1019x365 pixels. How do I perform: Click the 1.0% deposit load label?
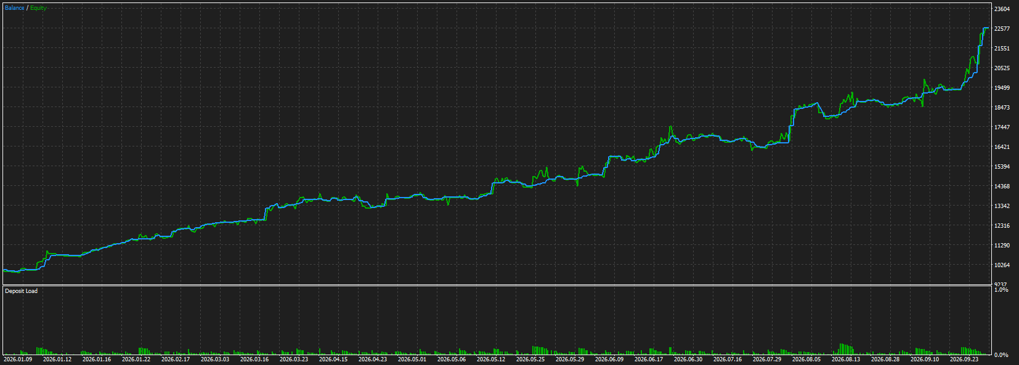click(1001, 290)
